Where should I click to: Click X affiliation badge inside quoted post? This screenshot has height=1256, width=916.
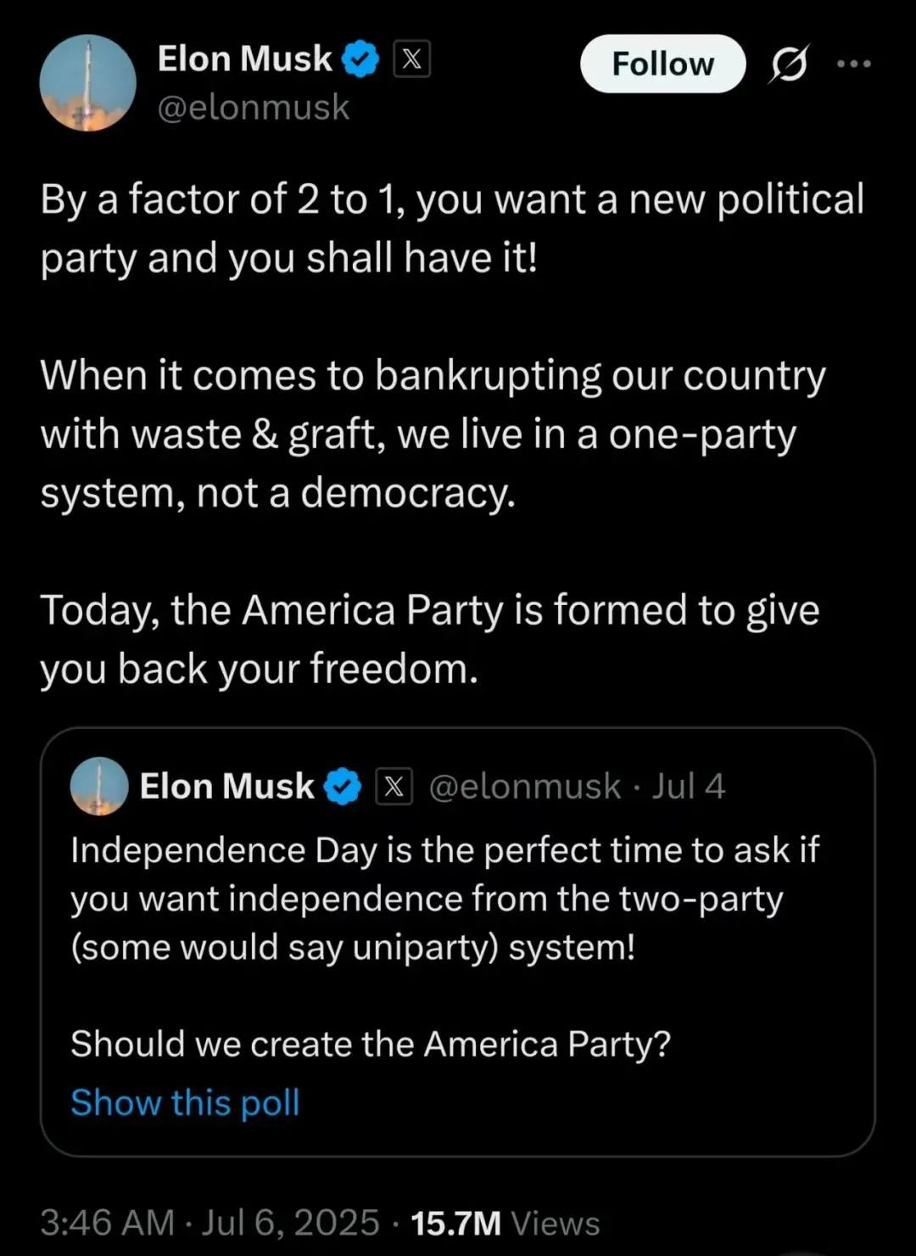394,787
